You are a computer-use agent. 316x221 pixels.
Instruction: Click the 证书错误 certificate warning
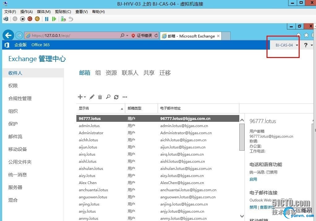(x=142, y=36)
